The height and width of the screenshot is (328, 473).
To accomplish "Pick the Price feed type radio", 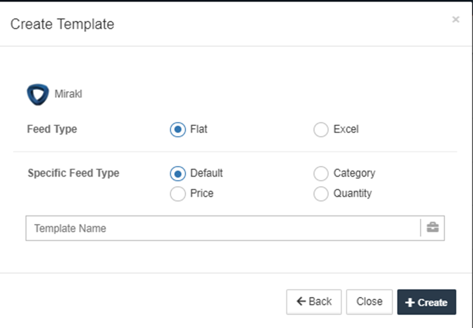I will [x=178, y=194].
